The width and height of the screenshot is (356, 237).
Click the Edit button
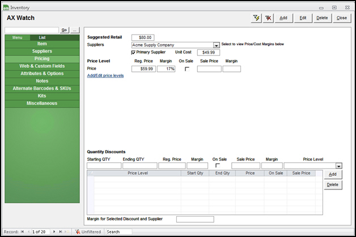[x=303, y=18]
